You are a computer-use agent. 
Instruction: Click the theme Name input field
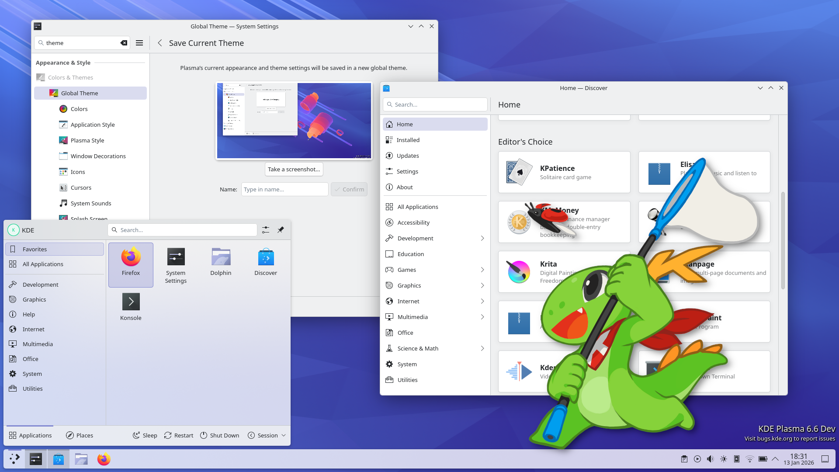point(284,189)
